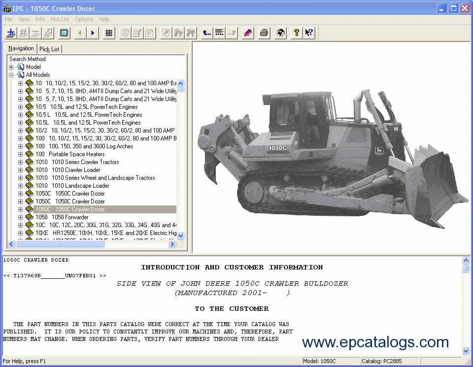Image resolution: width=473 pixels, height=367 pixels.
Task: Switch to the Navigation tab
Action: (x=21, y=48)
